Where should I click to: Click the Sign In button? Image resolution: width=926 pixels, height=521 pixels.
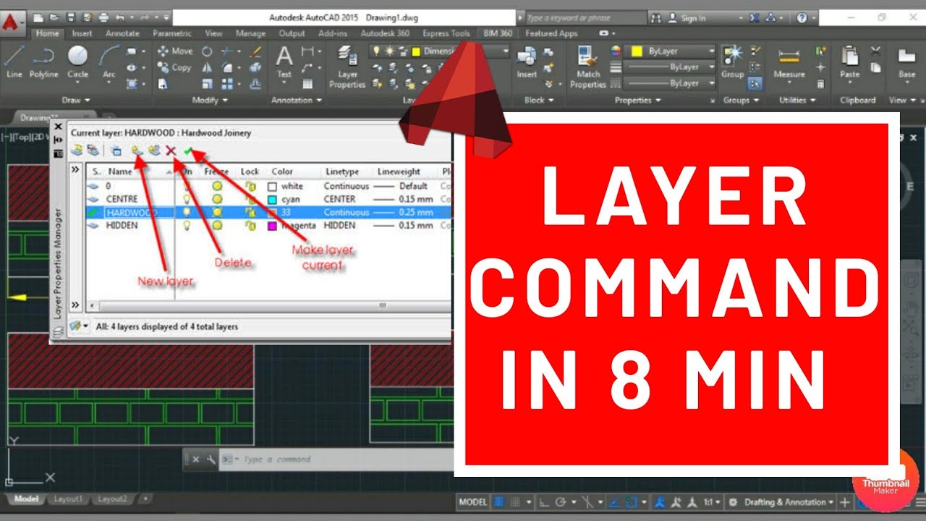tap(687, 17)
